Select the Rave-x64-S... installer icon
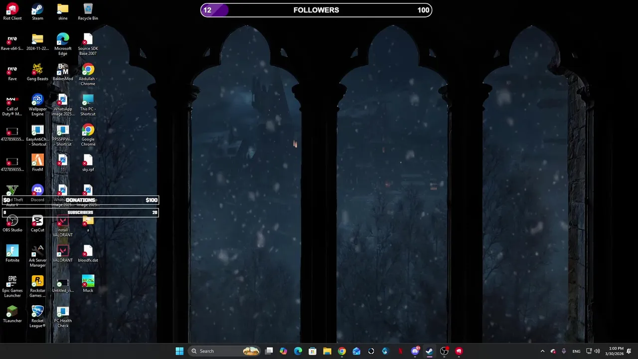Viewport: 638px width, 359px height. pyautogui.click(x=12, y=42)
